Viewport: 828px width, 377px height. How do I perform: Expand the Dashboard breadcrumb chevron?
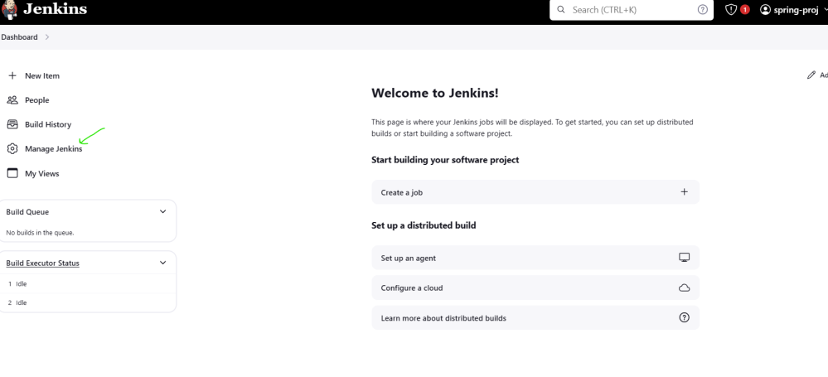pos(48,37)
